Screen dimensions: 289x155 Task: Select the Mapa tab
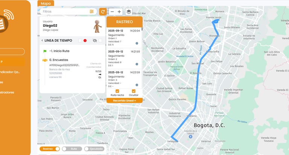pyautogui.click(x=46, y=3)
